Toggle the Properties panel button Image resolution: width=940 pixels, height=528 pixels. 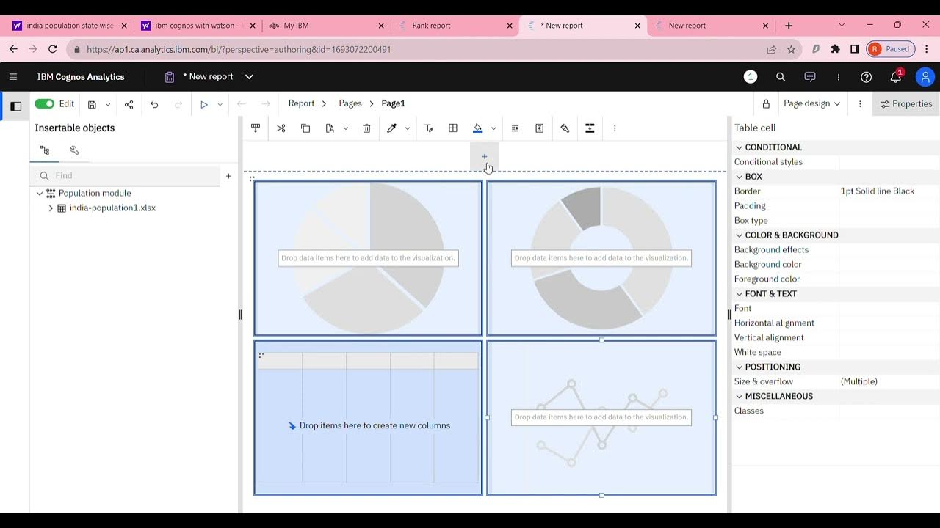point(906,104)
